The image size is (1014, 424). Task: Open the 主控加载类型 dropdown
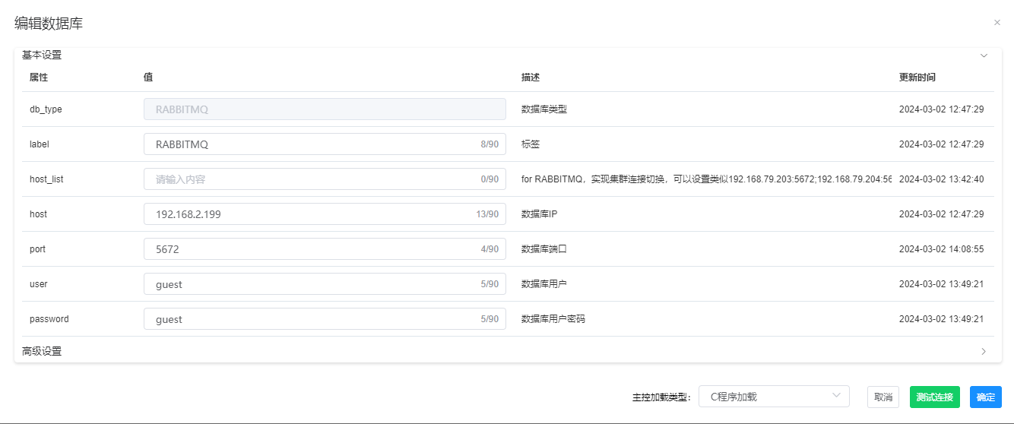click(x=773, y=397)
